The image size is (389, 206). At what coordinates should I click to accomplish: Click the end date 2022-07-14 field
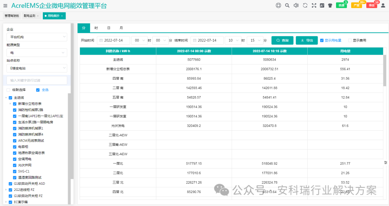pos(207,40)
